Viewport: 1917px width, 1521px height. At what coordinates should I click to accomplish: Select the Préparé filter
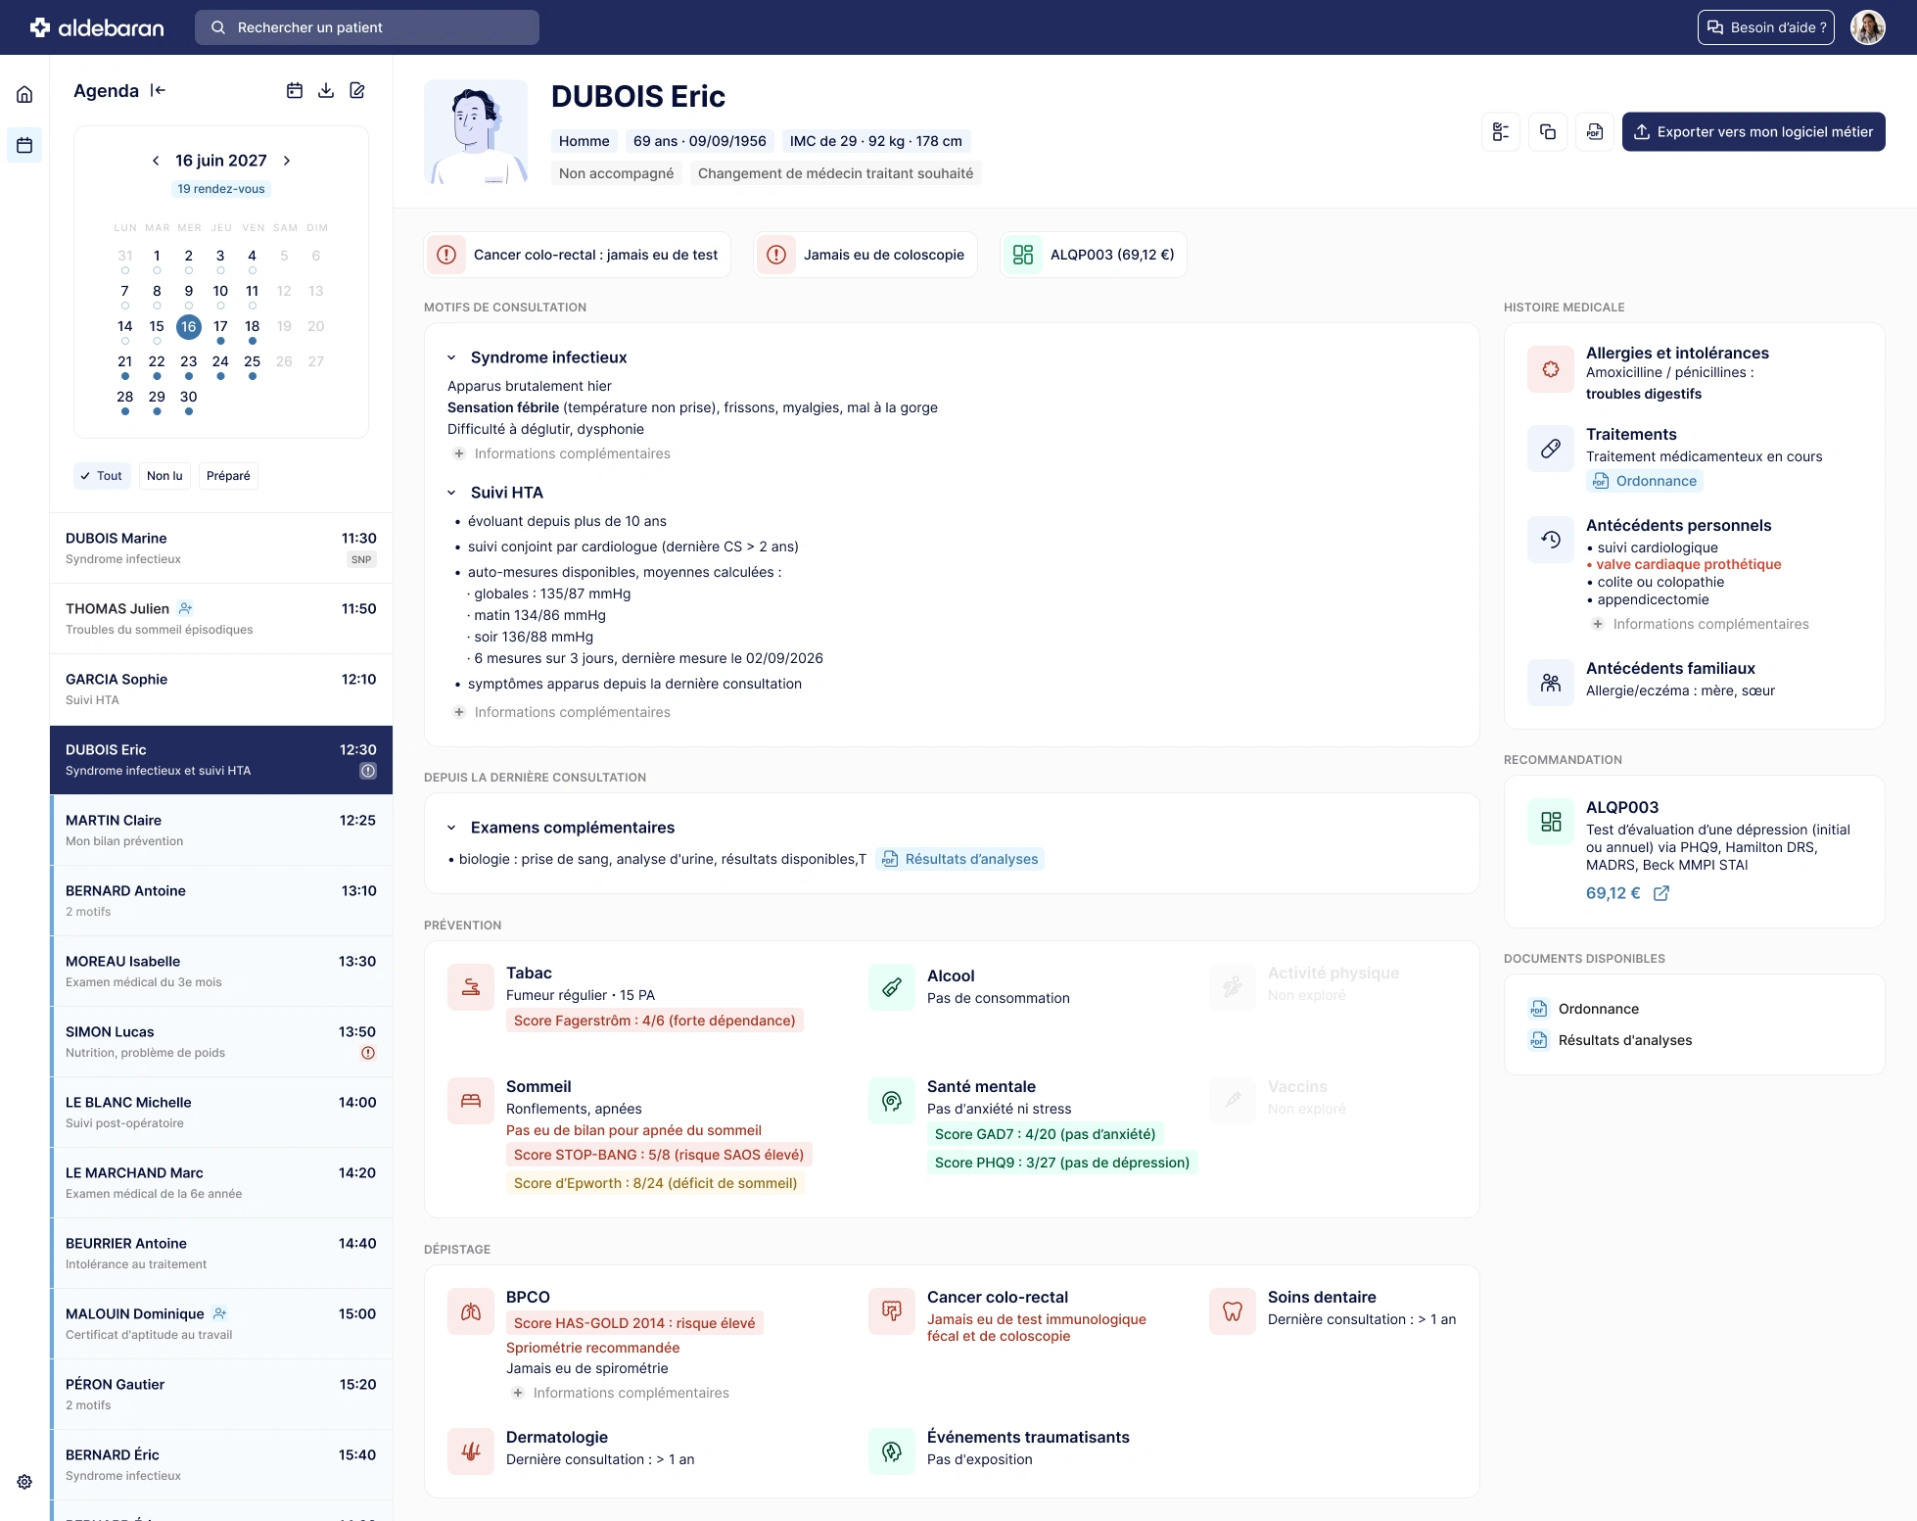228,476
